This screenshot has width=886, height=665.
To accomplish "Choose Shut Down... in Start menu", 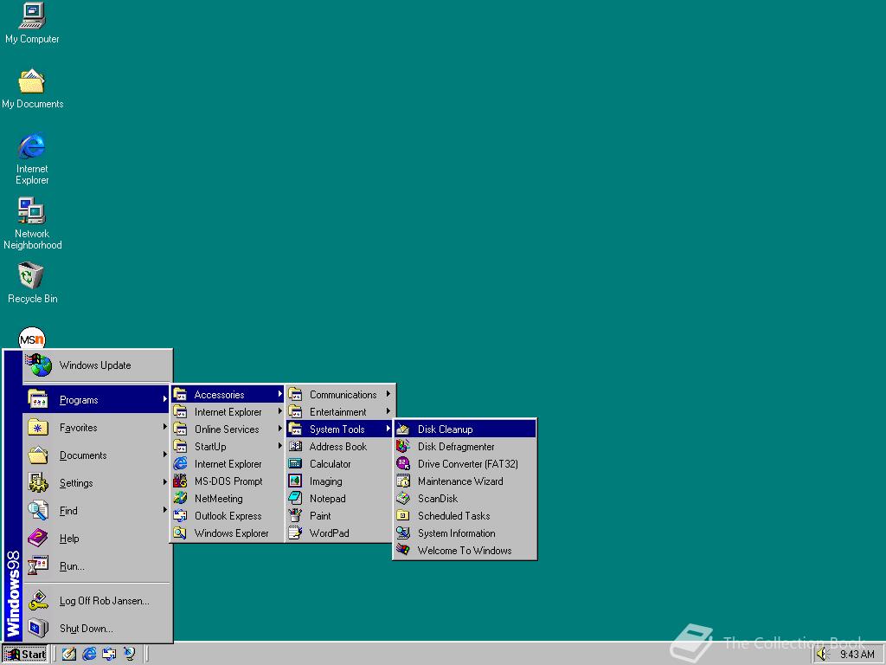I will [x=97, y=629].
